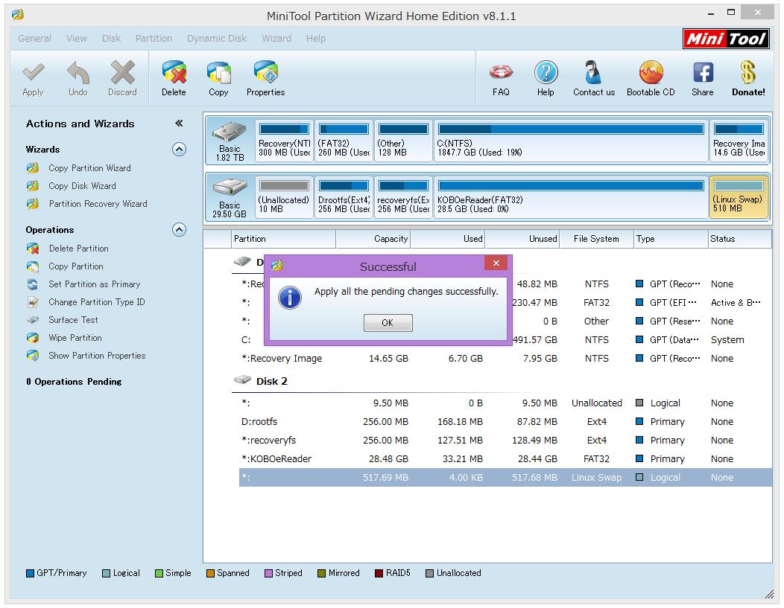Viewport: 784px width, 608px height.
Task: Click OK in the Successful dialog
Action: pyautogui.click(x=388, y=323)
